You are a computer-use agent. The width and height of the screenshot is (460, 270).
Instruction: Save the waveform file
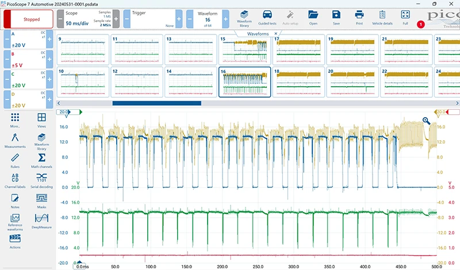336,18
